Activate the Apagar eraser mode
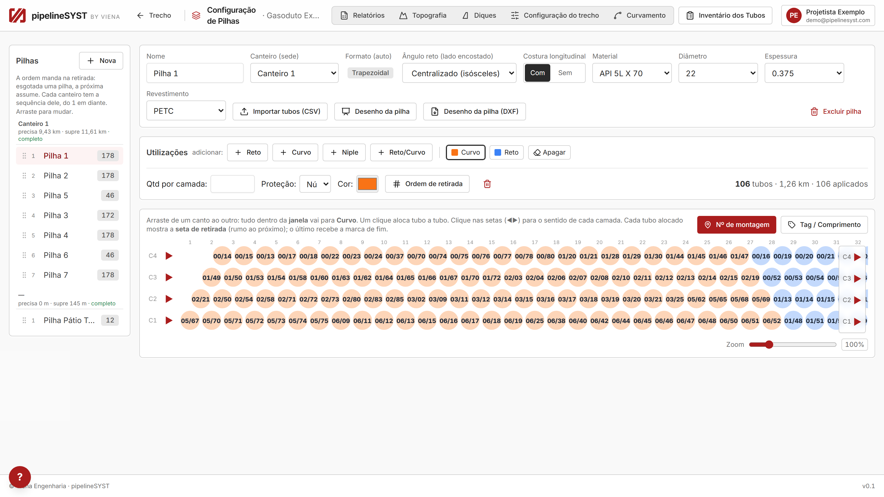The height and width of the screenshot is (497, 884). pos(549,152)
